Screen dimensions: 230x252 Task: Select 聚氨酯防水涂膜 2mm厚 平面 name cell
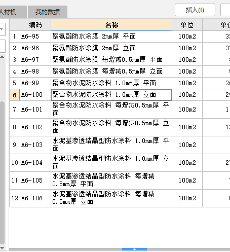[111, 37]
